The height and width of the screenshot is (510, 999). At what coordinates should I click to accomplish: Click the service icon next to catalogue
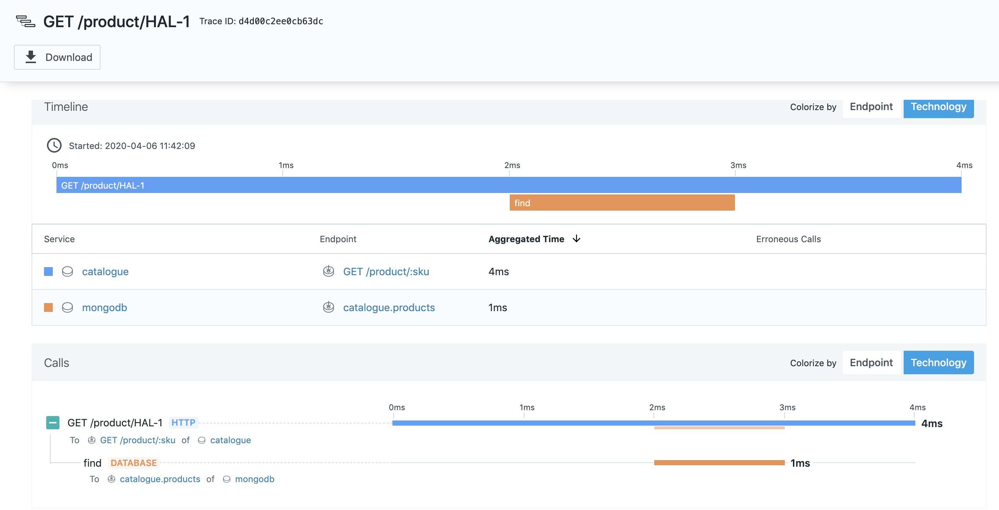[67, 271]
